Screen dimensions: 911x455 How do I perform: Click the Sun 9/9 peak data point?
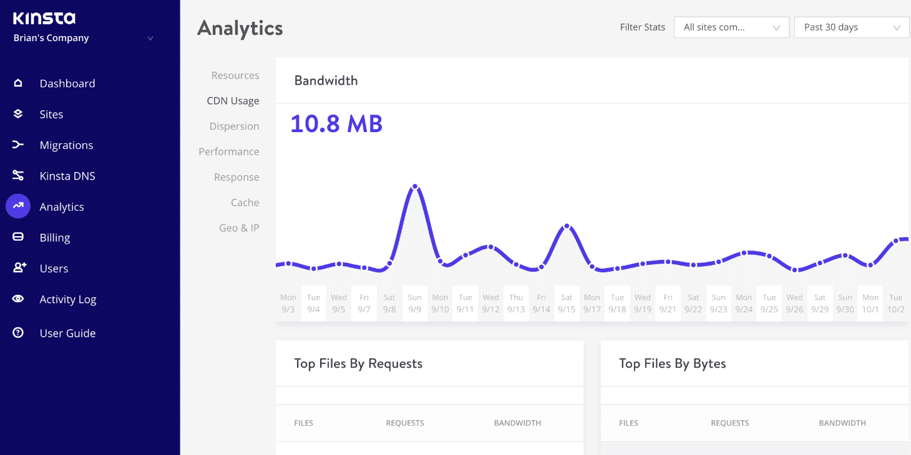tap(415, 186)
